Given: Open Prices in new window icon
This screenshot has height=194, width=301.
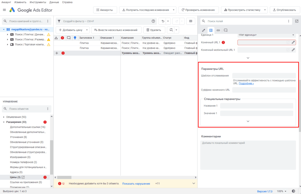Looking at the screenshot, I should tap(23, 177).
